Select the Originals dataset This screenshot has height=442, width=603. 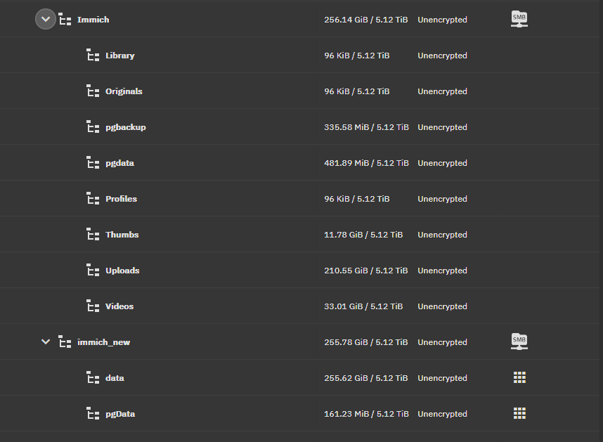pyautogui.click(x=124, y=91)
